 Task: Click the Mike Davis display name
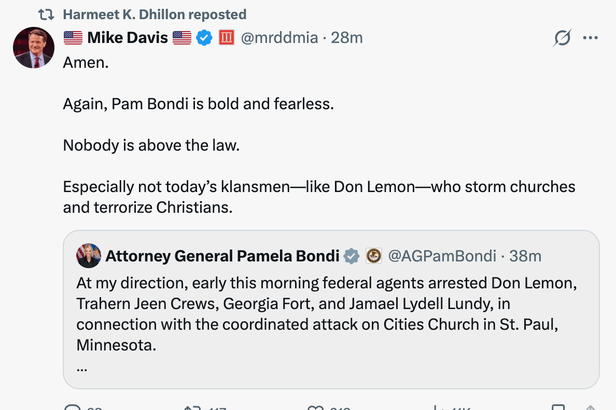coord(128,37)
